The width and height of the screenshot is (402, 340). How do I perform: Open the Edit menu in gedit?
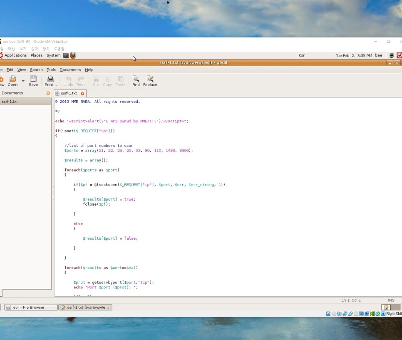coord(10,70)
